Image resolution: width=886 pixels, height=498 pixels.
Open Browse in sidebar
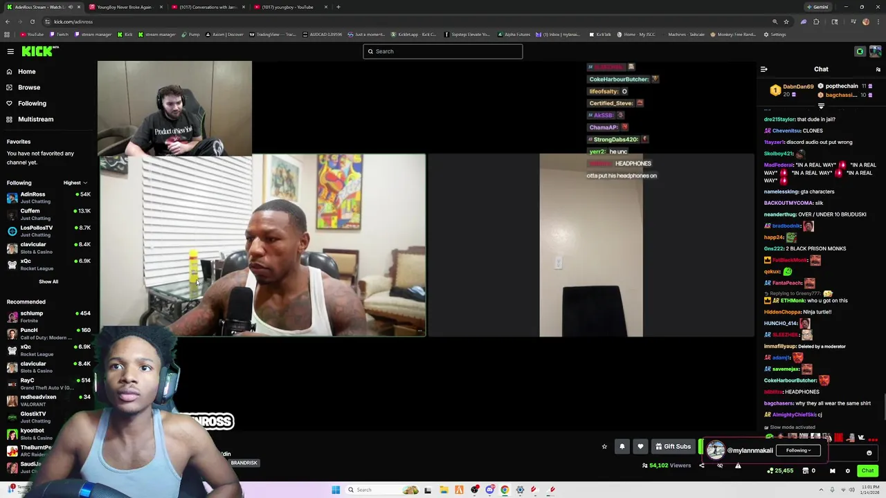point(29,87)
